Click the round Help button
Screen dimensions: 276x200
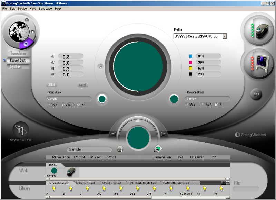[x=256, y=94]
